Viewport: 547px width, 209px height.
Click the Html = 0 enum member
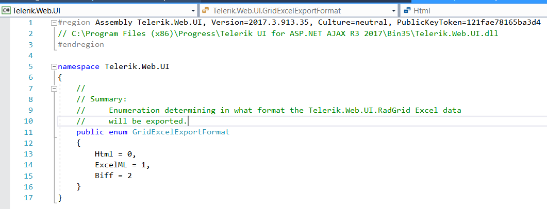[x=115, y=154]
